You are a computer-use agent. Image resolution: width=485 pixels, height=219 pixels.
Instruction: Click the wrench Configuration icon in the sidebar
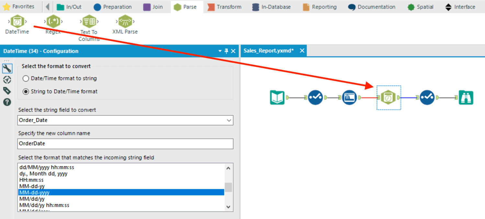click(x=7, y=68)
